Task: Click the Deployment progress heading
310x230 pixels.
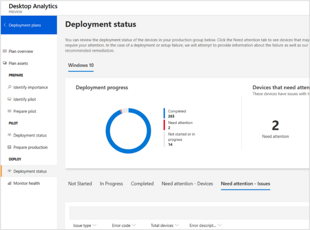Action: [x=102, y=88]
